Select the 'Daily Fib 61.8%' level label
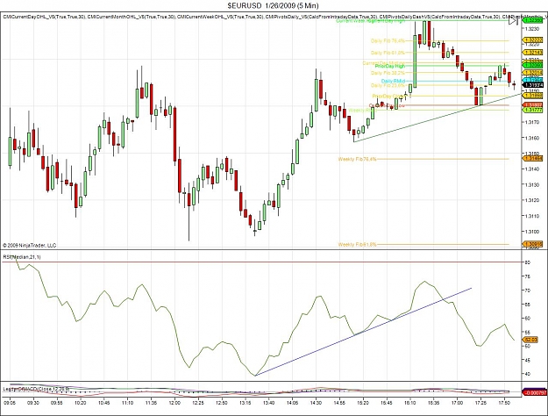 point(388,53)
